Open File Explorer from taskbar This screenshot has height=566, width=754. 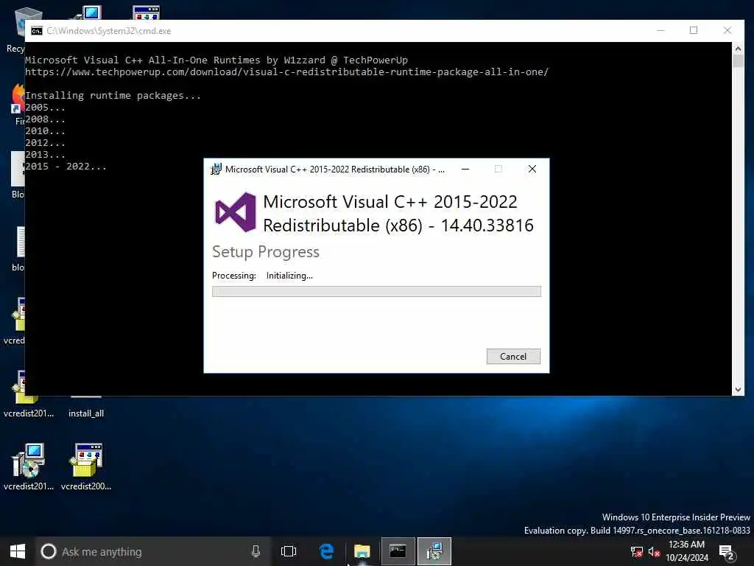362,551
